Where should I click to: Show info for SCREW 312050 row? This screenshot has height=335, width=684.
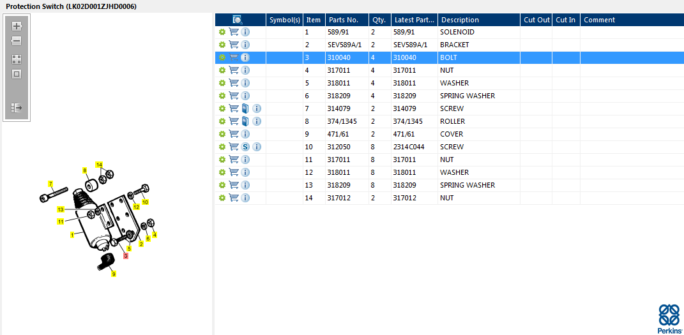click(x=257, y=147)
